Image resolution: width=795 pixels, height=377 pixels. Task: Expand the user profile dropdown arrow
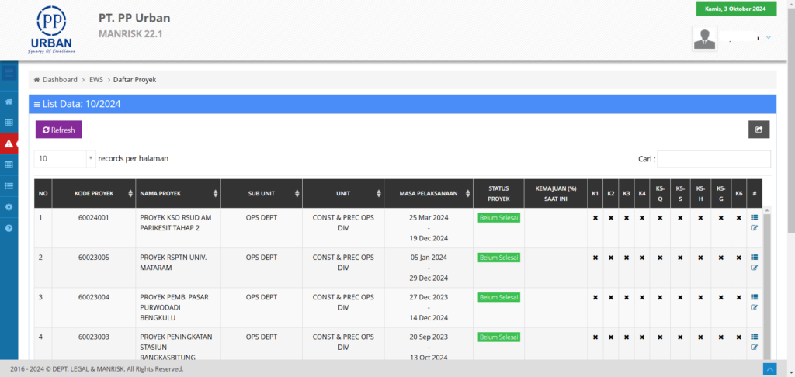(768, 37)
